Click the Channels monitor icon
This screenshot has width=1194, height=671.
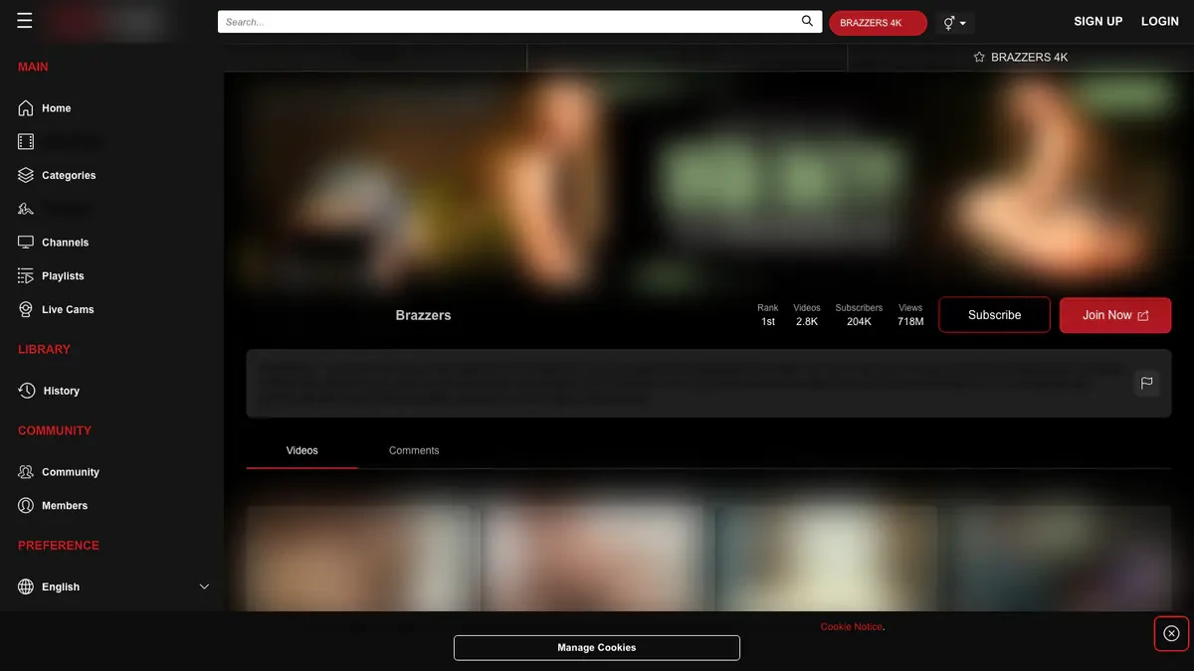pyautogui.click(x=26, y=242)
